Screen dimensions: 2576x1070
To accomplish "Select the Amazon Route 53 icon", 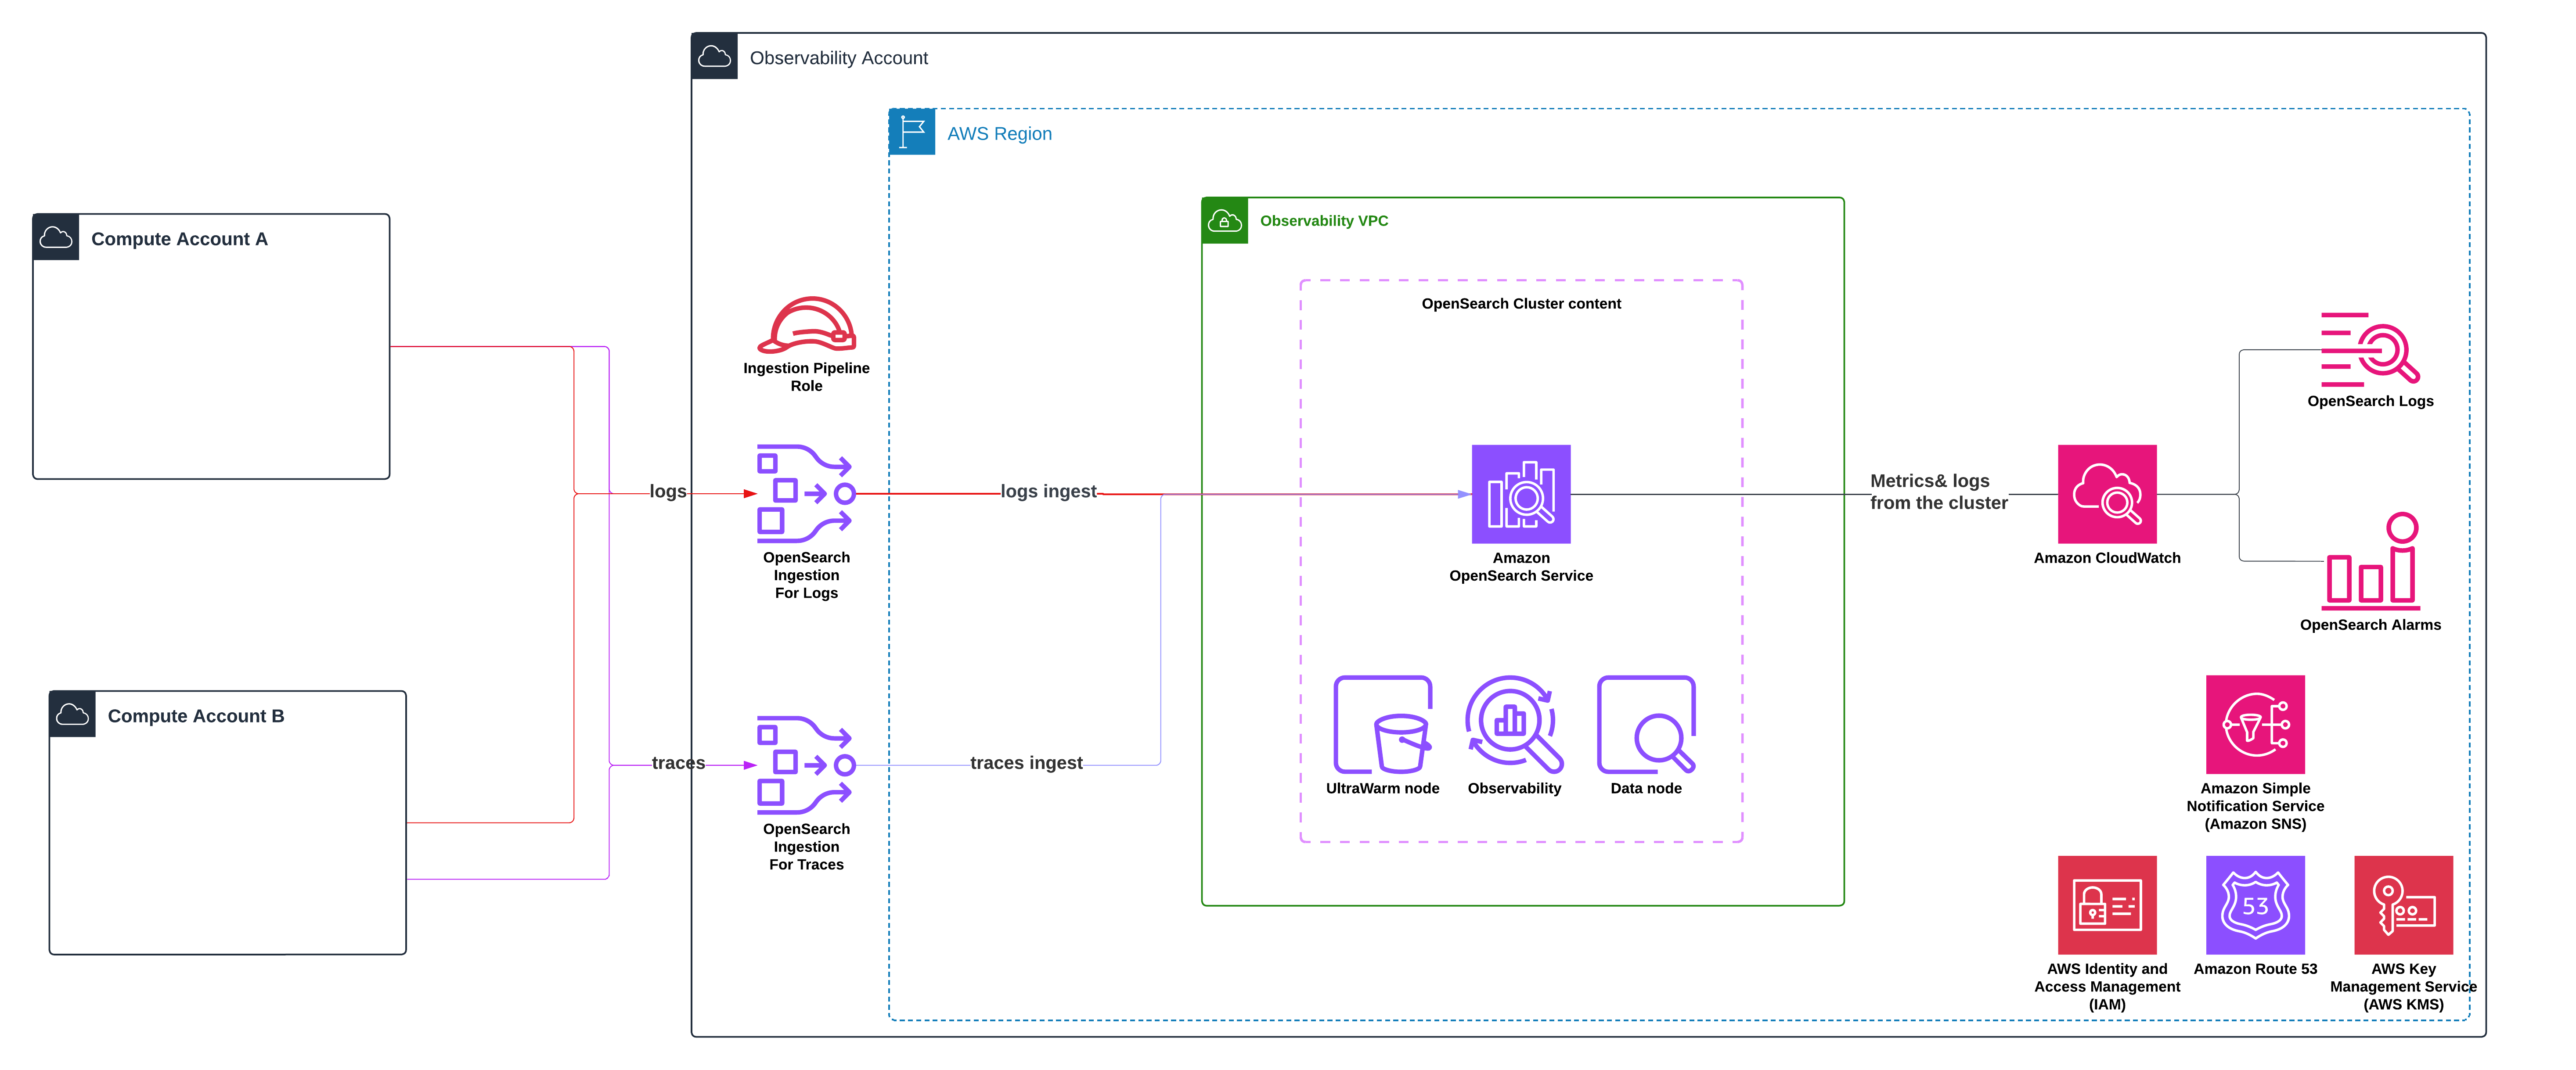I will coord(2254,905).
